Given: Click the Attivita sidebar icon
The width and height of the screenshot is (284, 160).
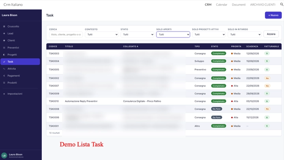Looking at the screenshot, I should click(x=4, y=69).
